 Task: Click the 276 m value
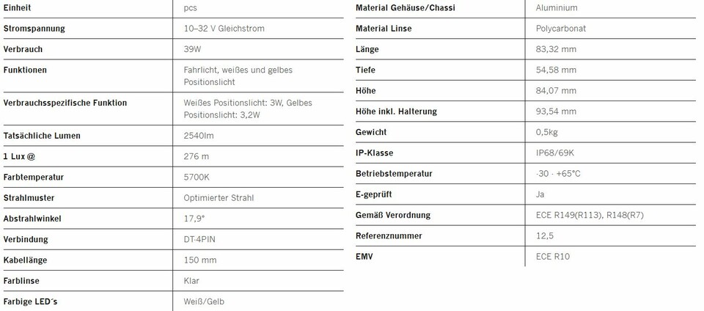pos(196,156)
